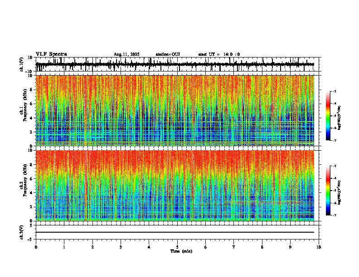Select the "6" tick on ch.1 frequency axis
The height and width of the screenshot is (277, 359).
[x=31, y=104]
